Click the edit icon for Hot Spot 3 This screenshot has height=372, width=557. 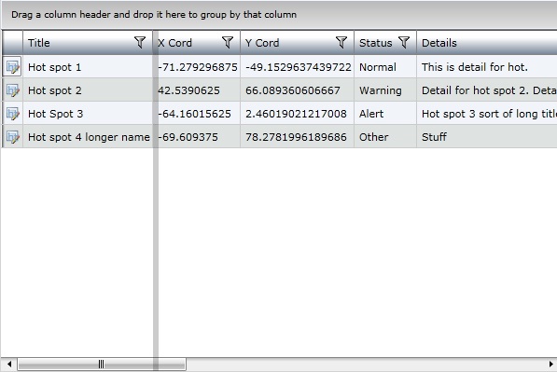click(x=12, y=114)
